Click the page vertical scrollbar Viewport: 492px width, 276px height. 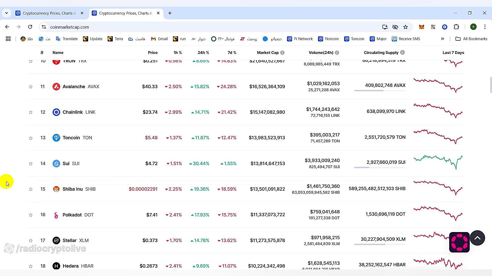[x=491, y=85]
